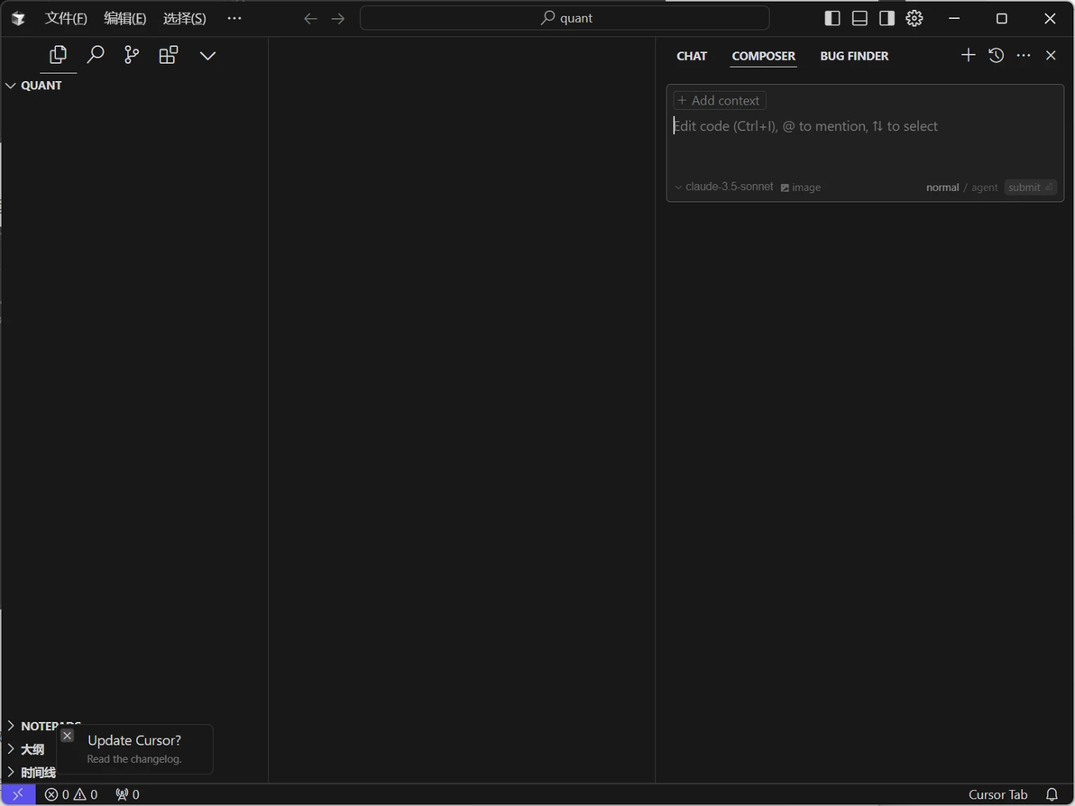The height and width of the screenshot is (806, 1075).
Task: Dismiss the Update Cursor notification
Action: click(x=67, y=736)
